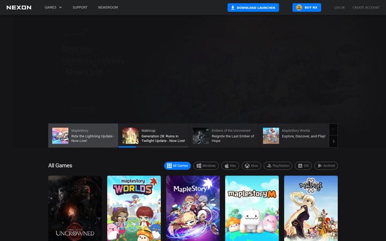This screenshot has height=241, width=386.
Task: Filter games by Xbox
Action: (251, 165)
